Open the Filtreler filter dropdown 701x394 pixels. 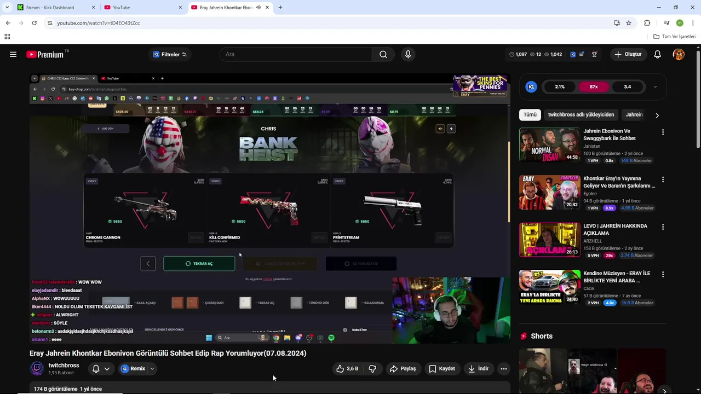coord(170,54)
